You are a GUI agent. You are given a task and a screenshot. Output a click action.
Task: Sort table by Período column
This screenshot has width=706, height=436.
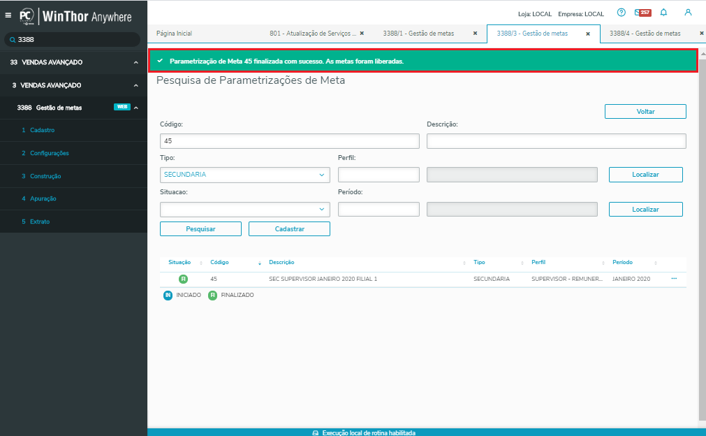coord(656,263)
